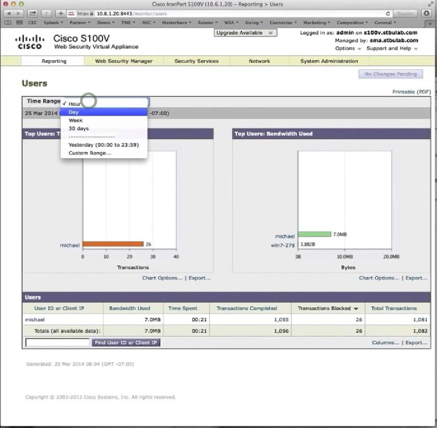Image resolution: width=437 pixels, height=428 pixels.
Task: Select 30 days time range
Action: click(x=104, y=128)
